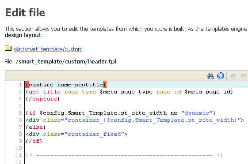Open the skin/smart_template/custom link
The height and width of the screenshot is (164, 248).
[48, 49]
